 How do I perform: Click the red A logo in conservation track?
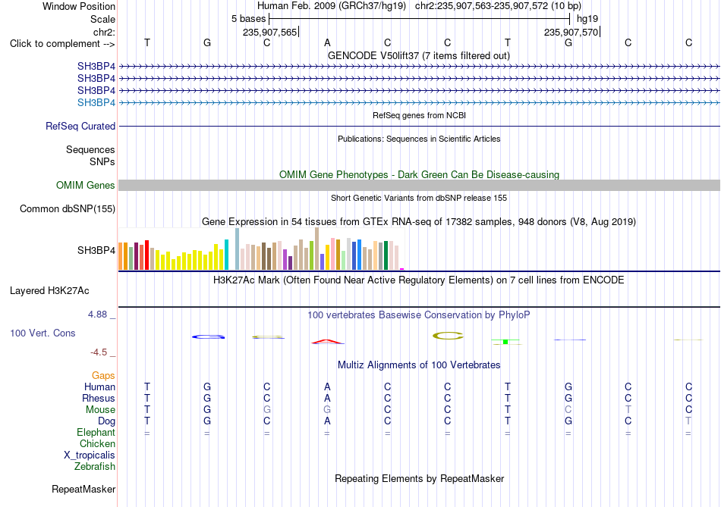tap(327, 341)
